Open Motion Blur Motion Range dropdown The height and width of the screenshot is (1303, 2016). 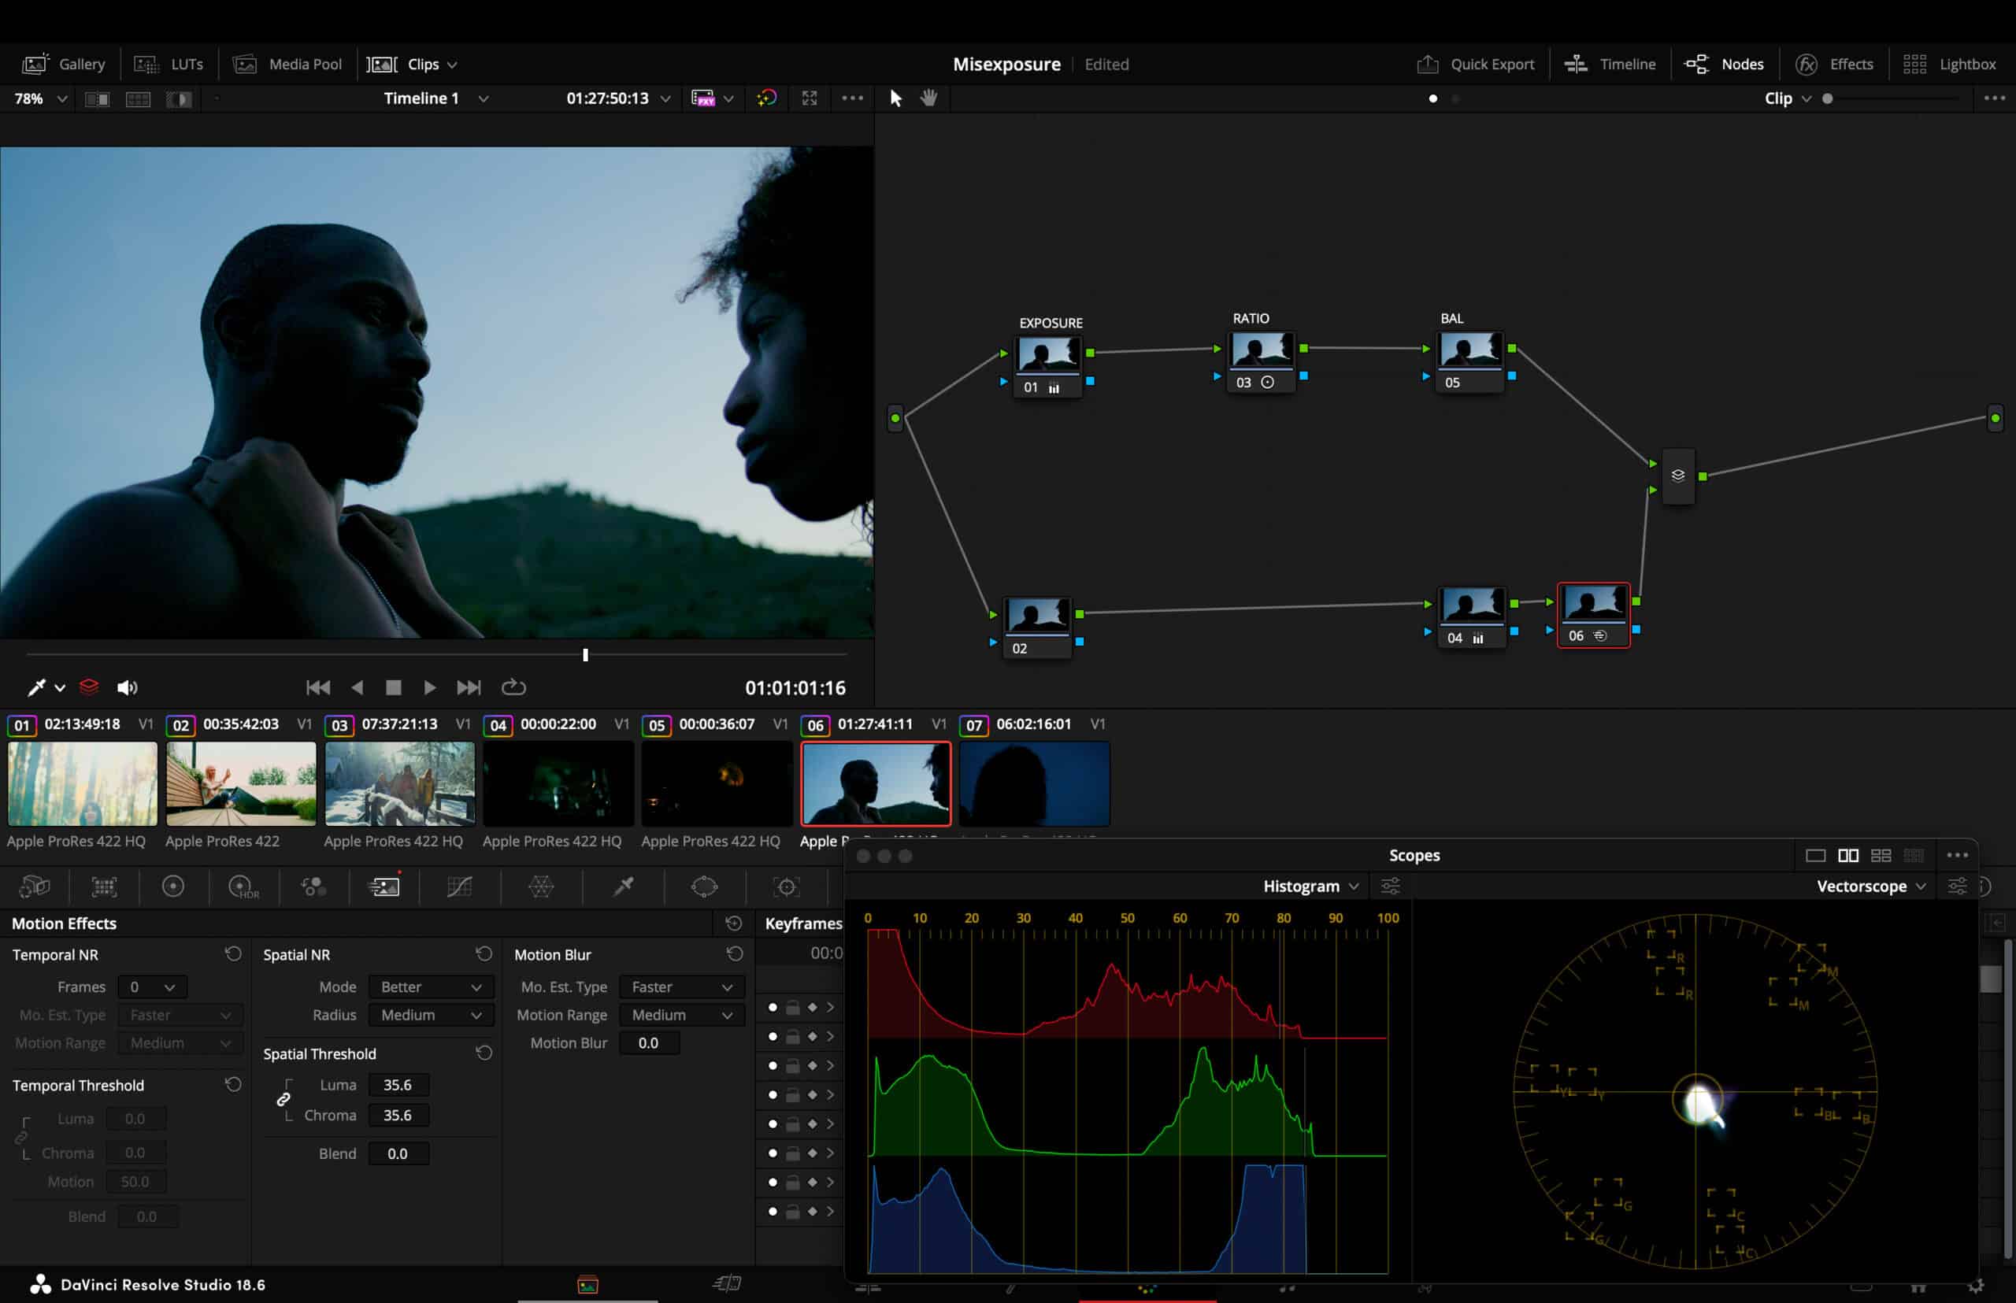pyautogui.click(x=682, y=1015)
